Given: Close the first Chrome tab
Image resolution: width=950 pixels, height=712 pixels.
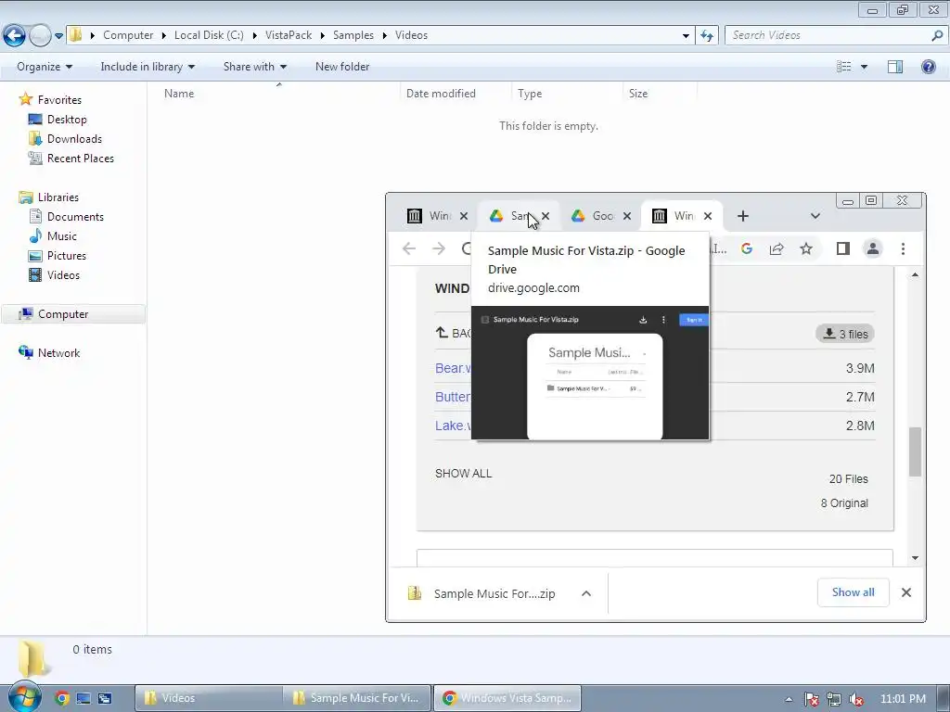Looking at the screenshot, I should coord(464,216).
